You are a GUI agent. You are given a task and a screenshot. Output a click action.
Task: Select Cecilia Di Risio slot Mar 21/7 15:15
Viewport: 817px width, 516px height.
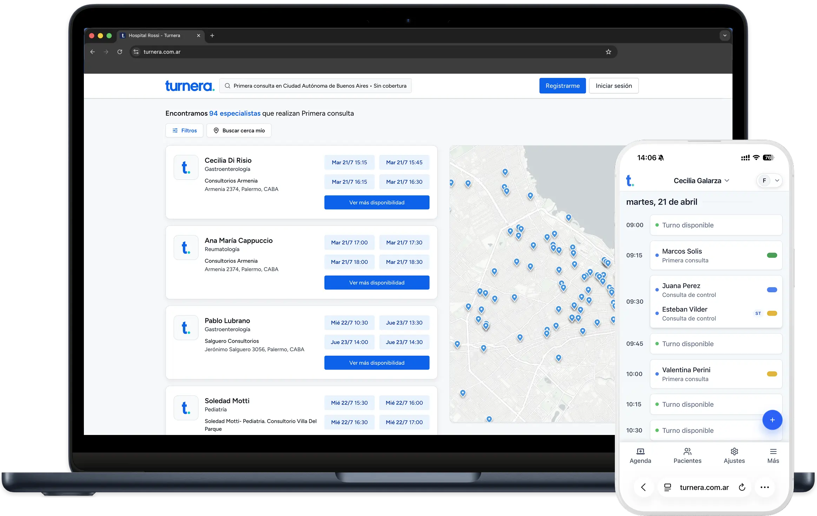point(349,162)
